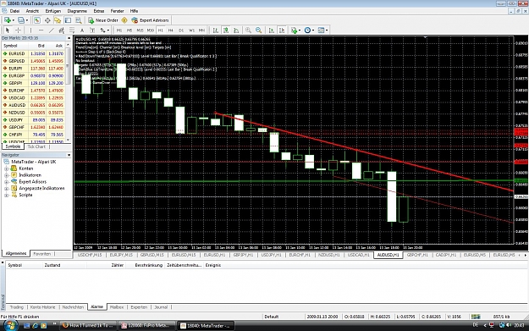Screen dimensions: 529x331
Task: Click the Windows Start button
Action: point(10,325)
